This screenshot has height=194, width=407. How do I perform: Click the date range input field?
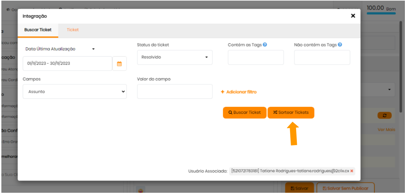[67, 63]
